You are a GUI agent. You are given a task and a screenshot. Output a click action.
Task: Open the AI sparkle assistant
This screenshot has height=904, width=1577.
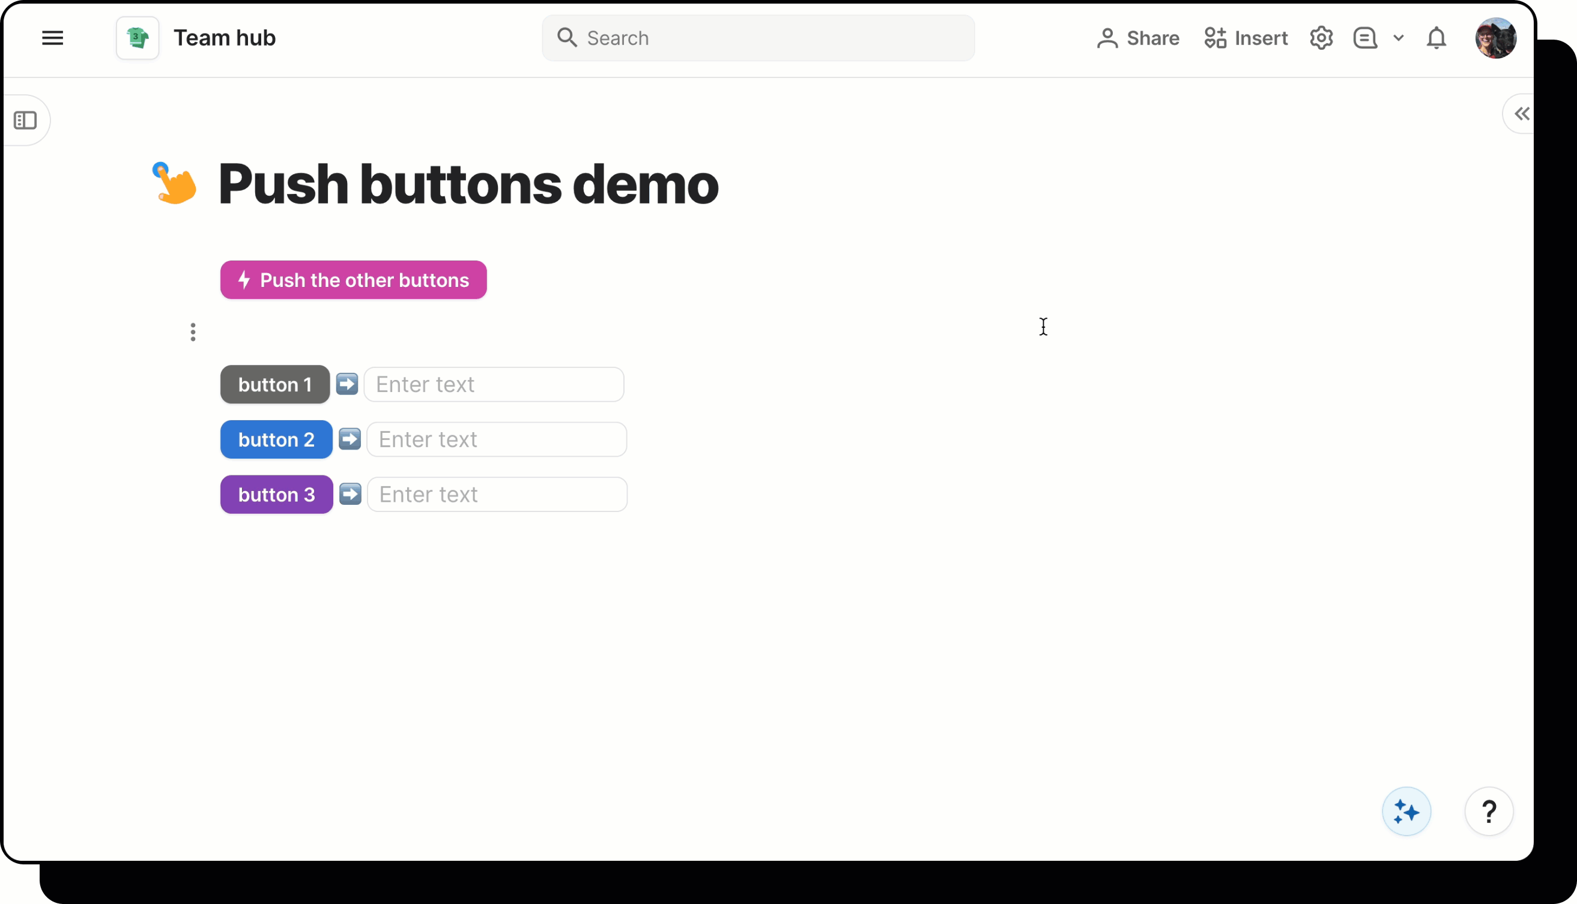1406,812
